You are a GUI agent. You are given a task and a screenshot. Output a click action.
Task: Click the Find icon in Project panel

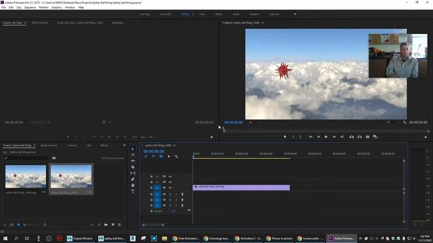[x=99, y=225]
